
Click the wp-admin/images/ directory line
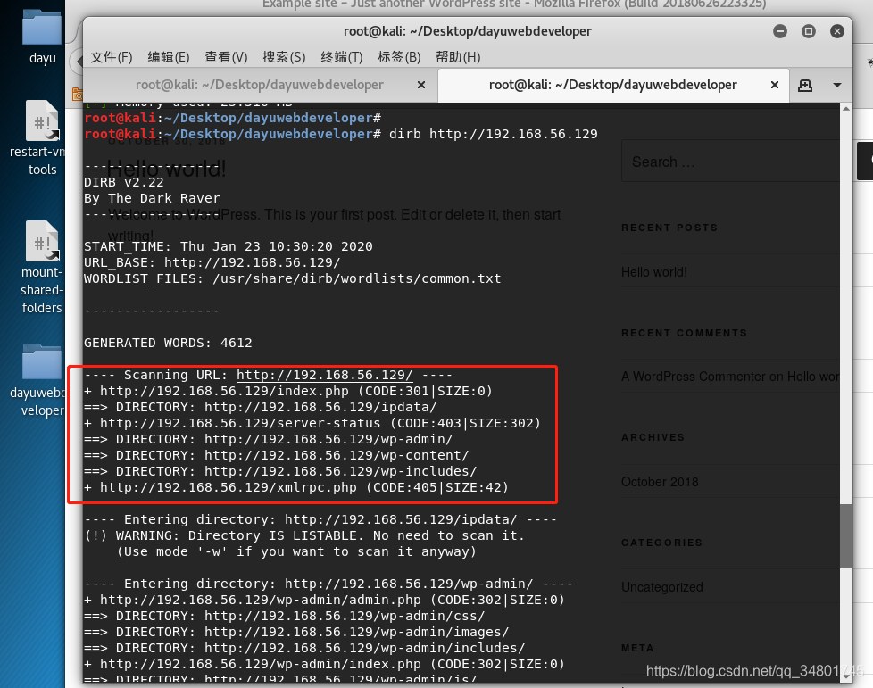pyautogui.click(x=296, y=632)
